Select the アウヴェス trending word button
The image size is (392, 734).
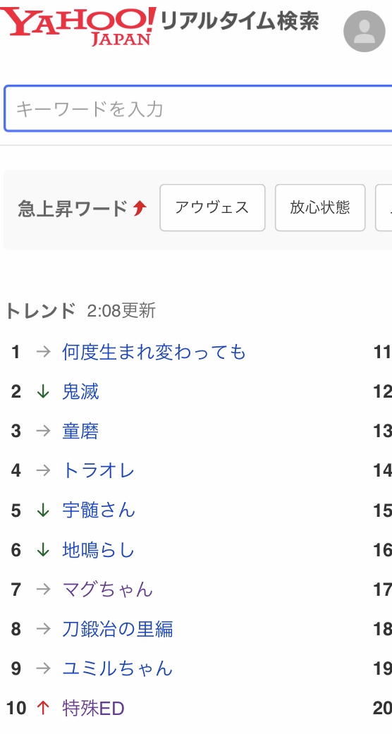(x=212, y=207)
